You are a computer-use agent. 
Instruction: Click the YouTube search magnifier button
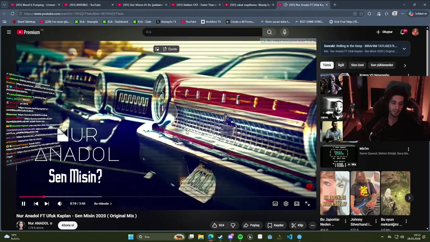pyautogui.click(x=269, y=32)
